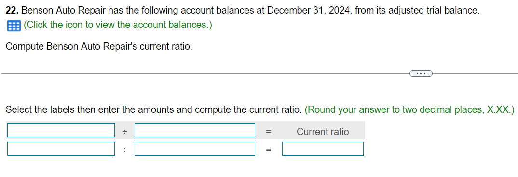Open the account balances table icon
Image resolution: width=518 pixels, height=177 pixels.
[x=14, y=26]
